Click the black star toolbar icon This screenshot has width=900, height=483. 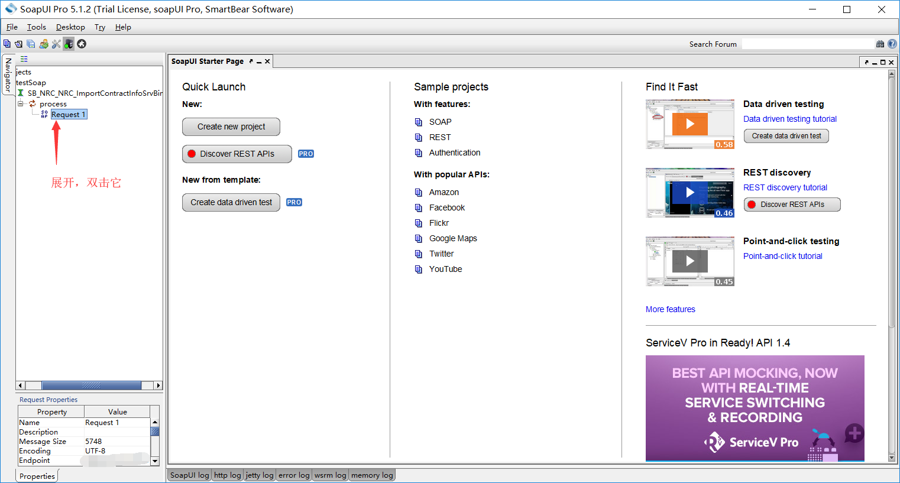(x=82, y=44)
